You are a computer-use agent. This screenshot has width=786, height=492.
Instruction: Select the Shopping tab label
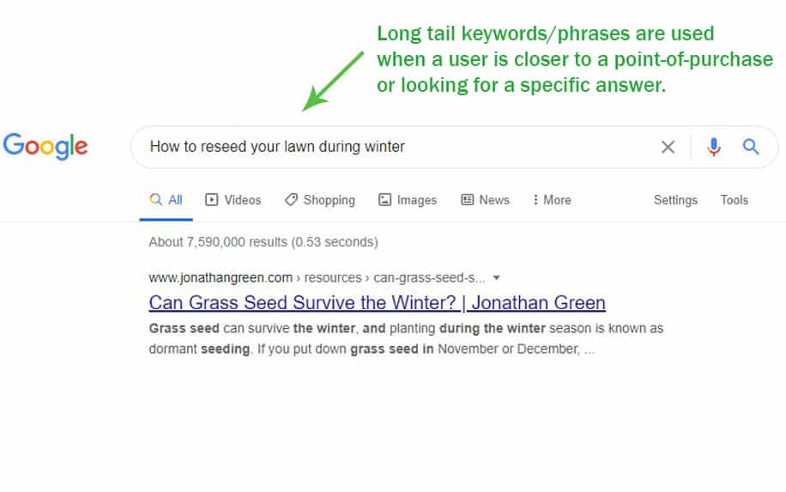329,199
